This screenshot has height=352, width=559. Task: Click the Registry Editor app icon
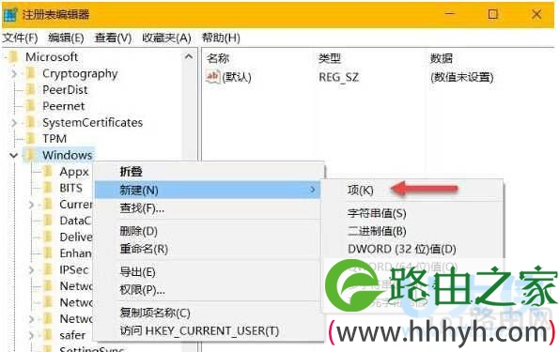[10, 14]
